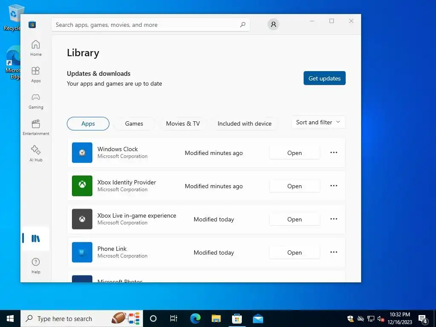
Task: Open the user profile account icon
Action: pyautogui.click(x=273, y=24)
